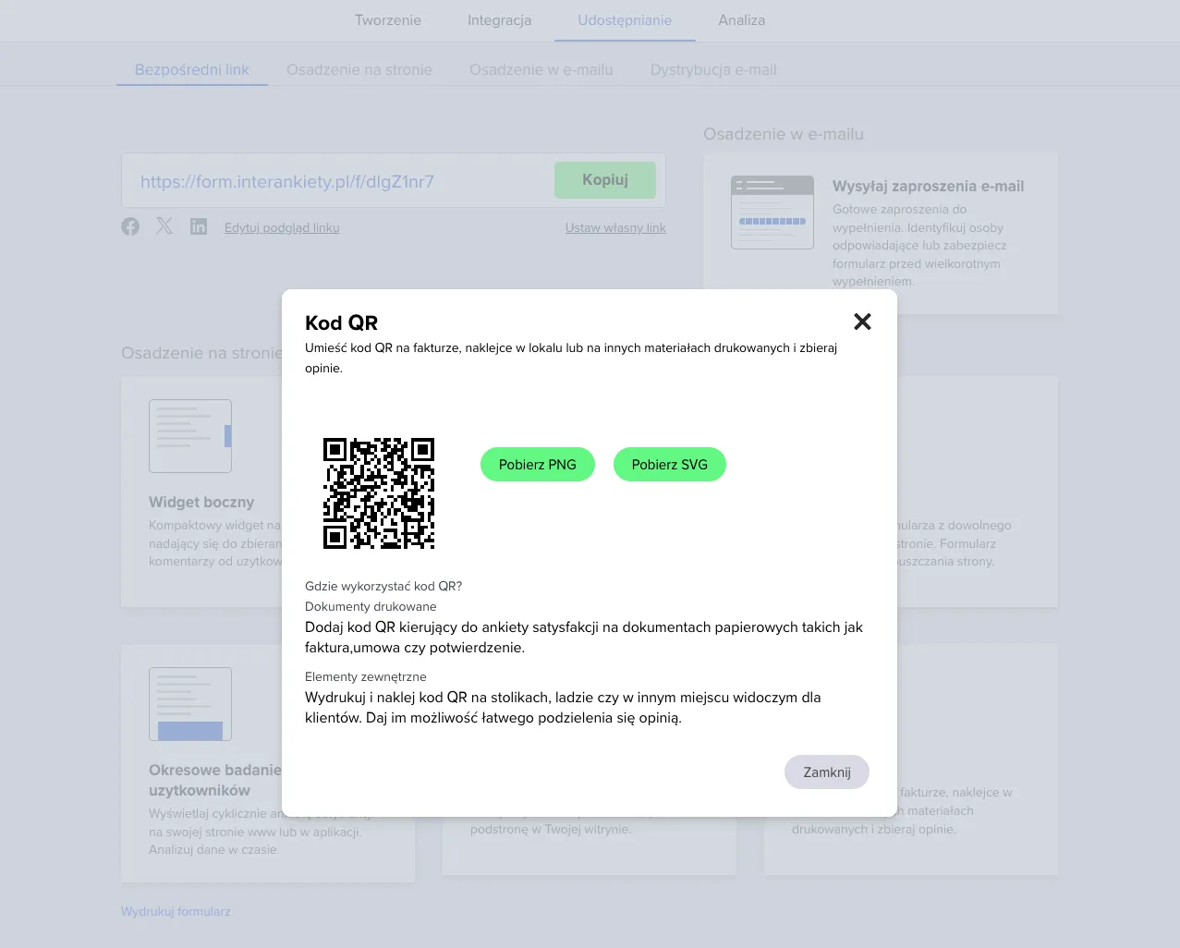The width and height of the screenshot is (1180, 948).
Task: Close the Kod QR dialog with X
Action: (862, 322)
